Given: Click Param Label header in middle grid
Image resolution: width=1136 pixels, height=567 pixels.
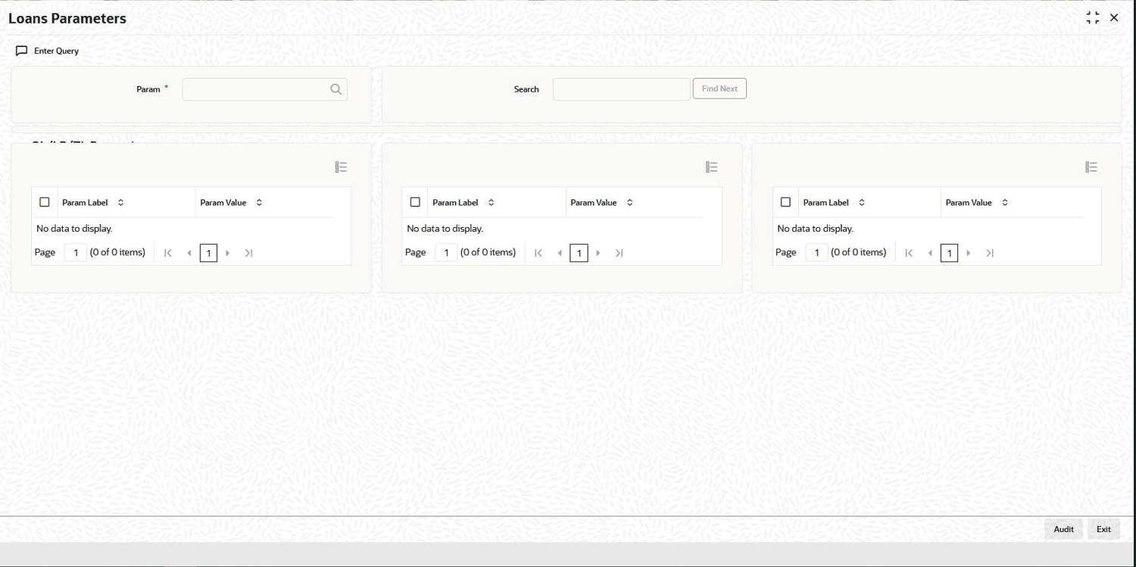Looking at the screenshot, I should point(455,203).
